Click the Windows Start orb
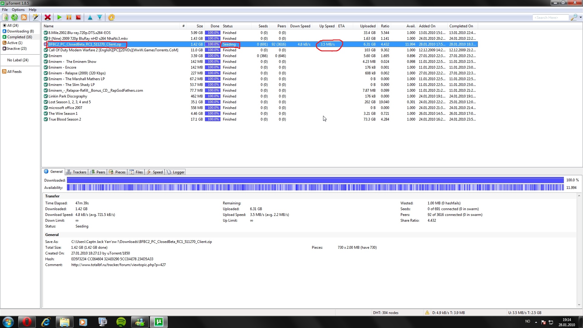Screen dimensions: 583x328 (x=8, y=322)
